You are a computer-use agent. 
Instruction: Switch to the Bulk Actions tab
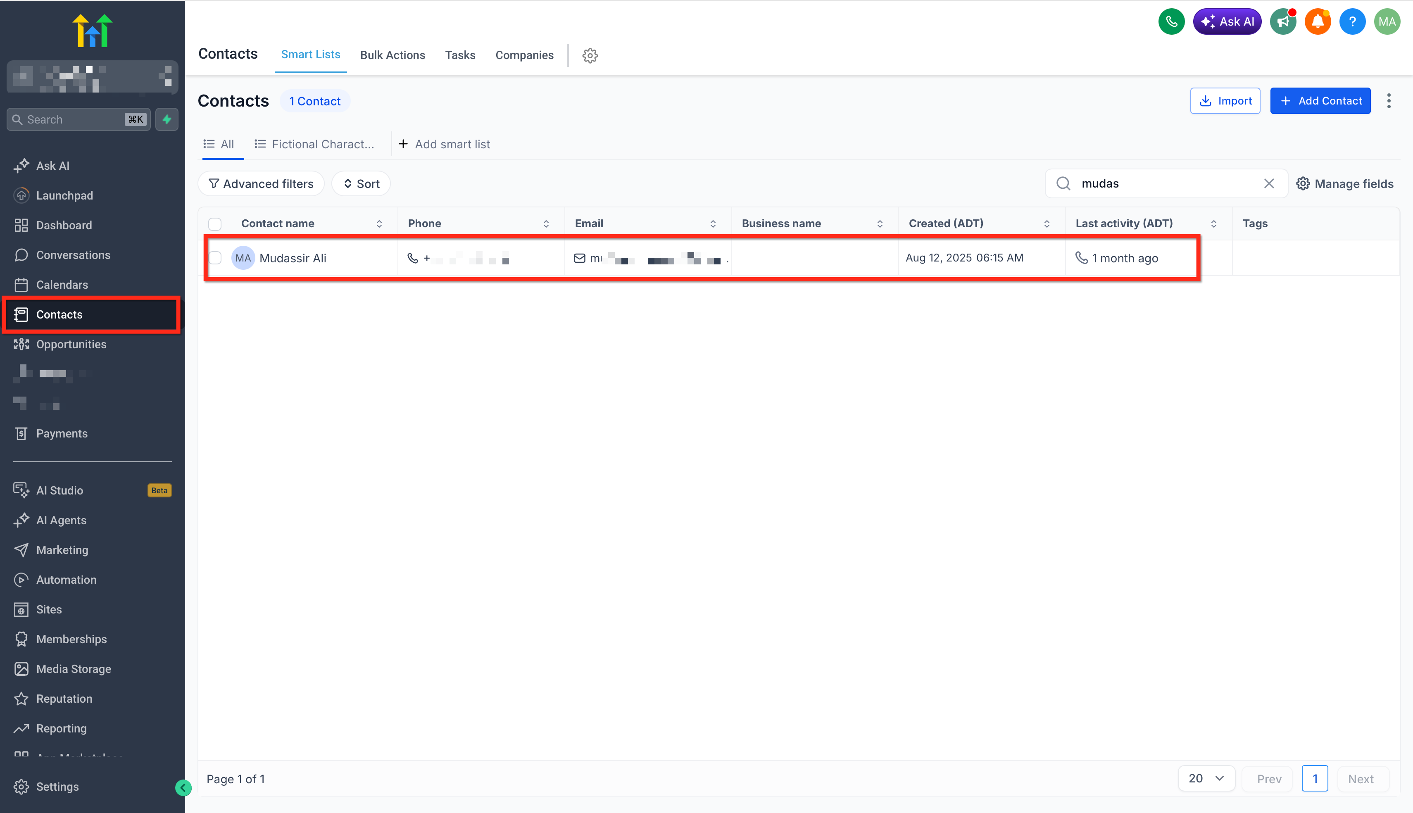[392, 55]
